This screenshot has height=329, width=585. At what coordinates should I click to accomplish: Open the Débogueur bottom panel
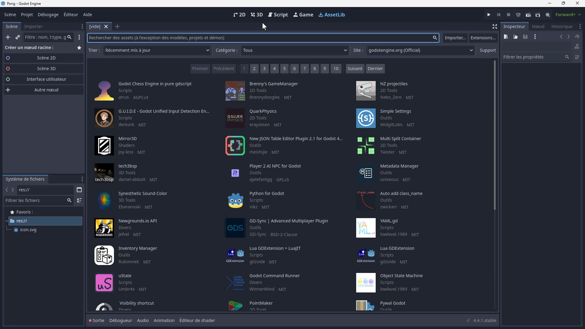121,320
